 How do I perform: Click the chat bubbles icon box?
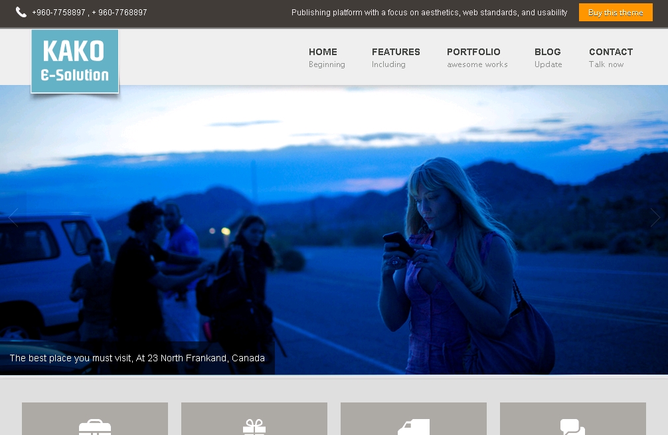[572, 420]
